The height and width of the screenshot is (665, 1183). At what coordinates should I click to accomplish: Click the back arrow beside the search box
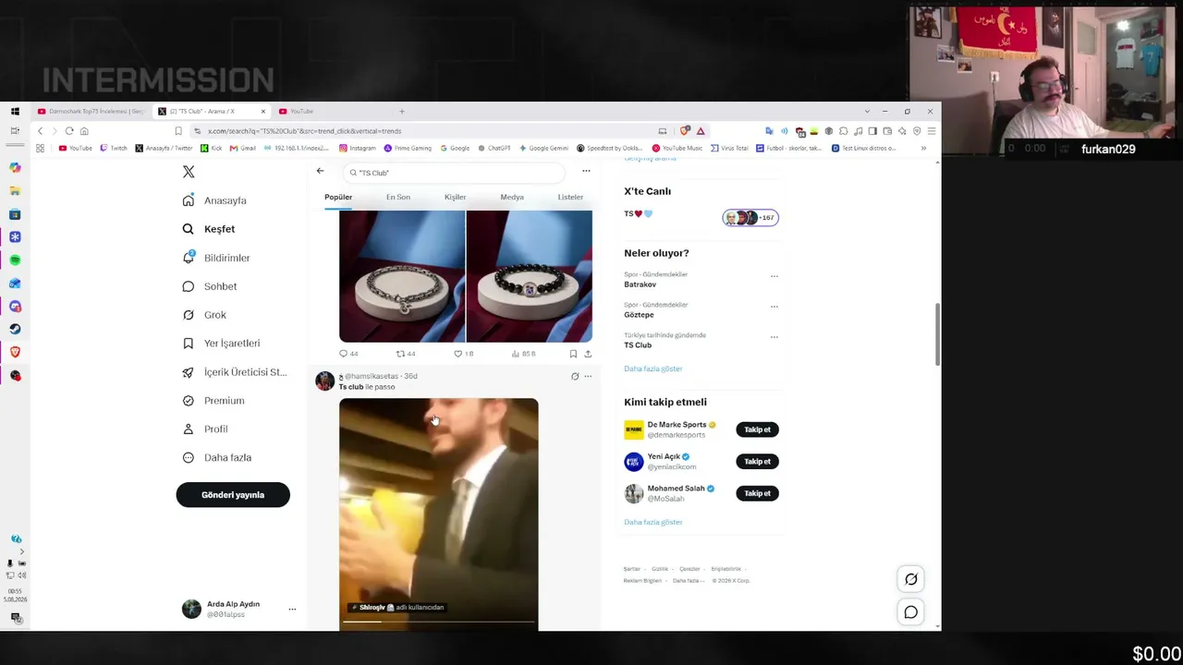320,171
